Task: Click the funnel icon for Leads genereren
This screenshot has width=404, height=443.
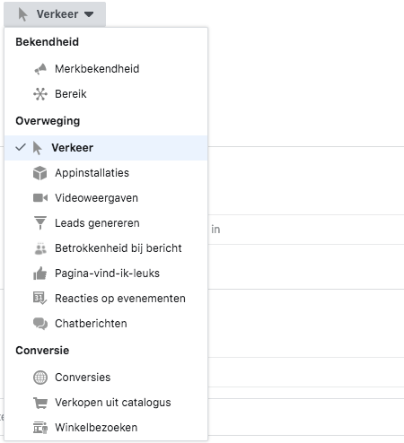Action: click(x=40, y=223)
